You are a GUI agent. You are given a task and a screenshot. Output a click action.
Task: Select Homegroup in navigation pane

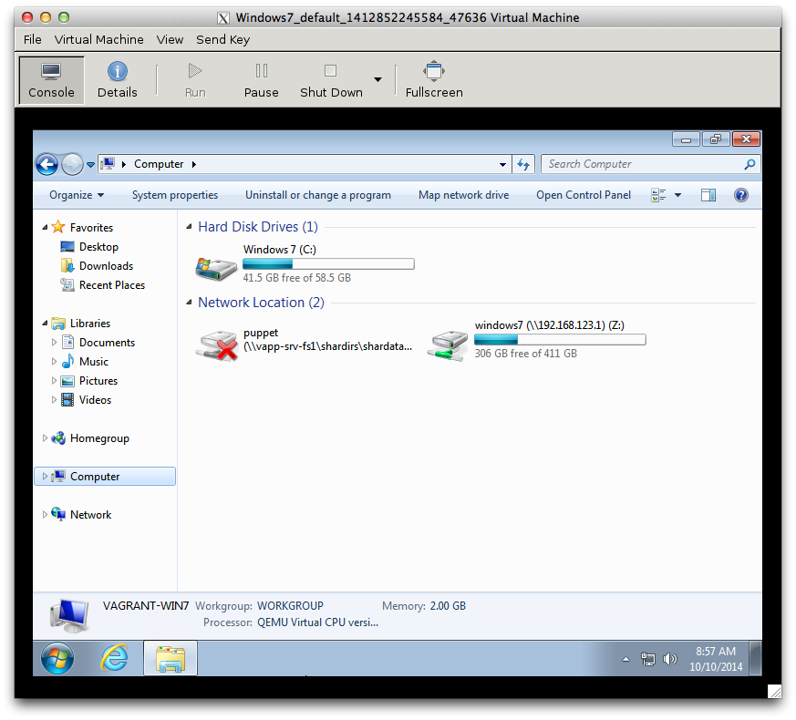coord(99,438)
